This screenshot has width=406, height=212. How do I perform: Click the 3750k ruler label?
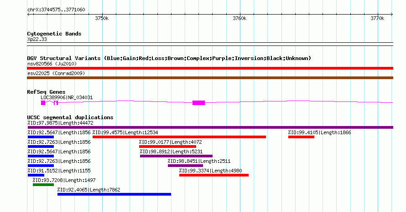pyautogui.click(x=102, y=18)
